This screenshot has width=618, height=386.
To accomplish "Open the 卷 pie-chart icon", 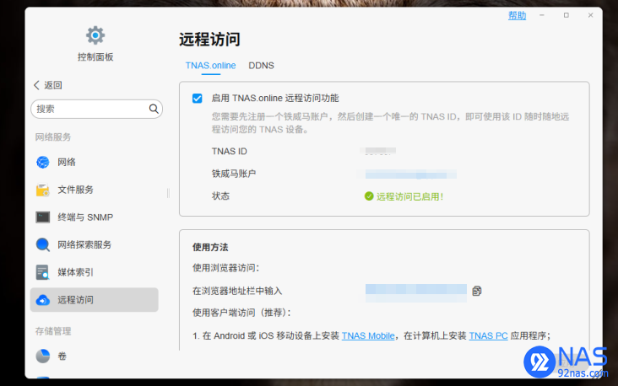I will coord(42,357).
